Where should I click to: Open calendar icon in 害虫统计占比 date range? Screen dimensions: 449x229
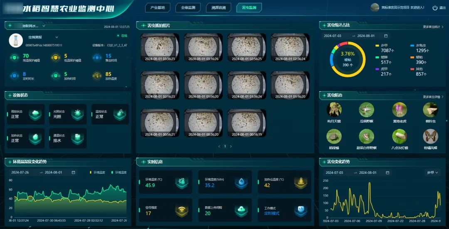tap(386, 36)
